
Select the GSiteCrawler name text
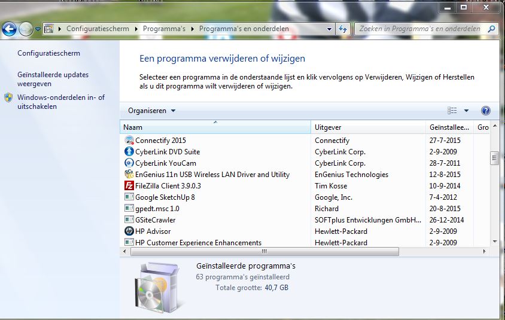pos(155,220)
